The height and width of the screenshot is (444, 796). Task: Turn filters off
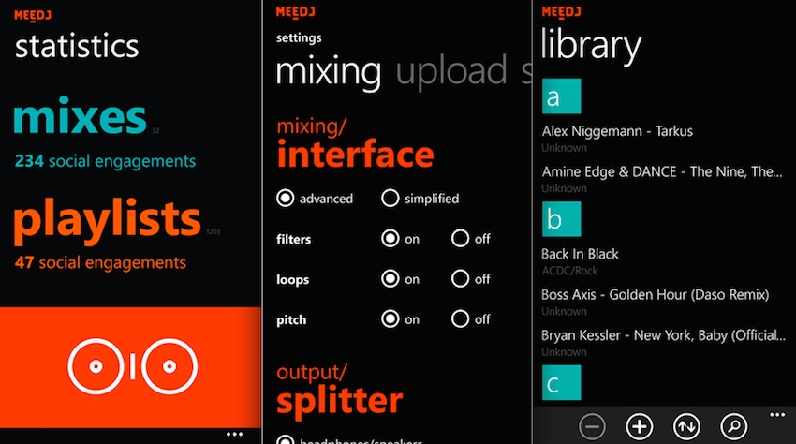tap(460, 238)
